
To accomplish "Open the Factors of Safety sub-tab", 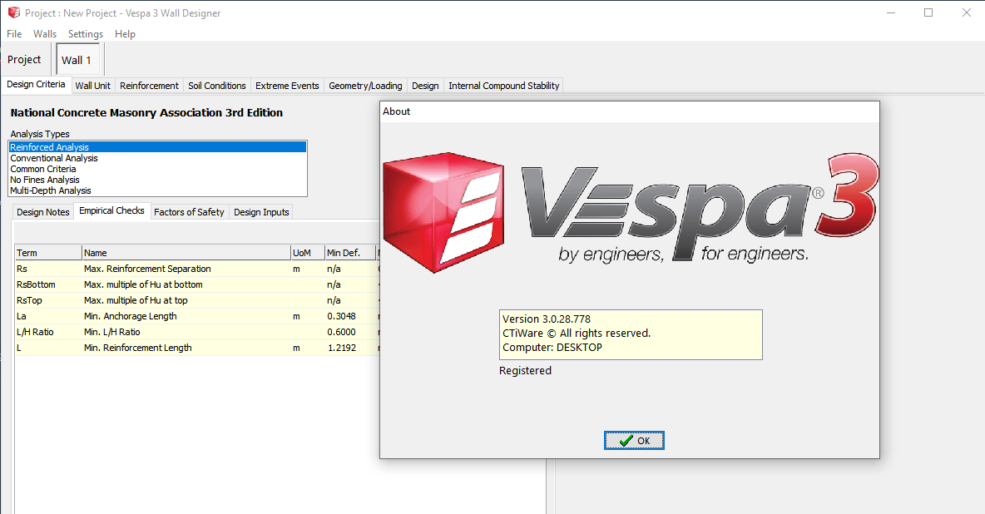I will pos(189,212).
